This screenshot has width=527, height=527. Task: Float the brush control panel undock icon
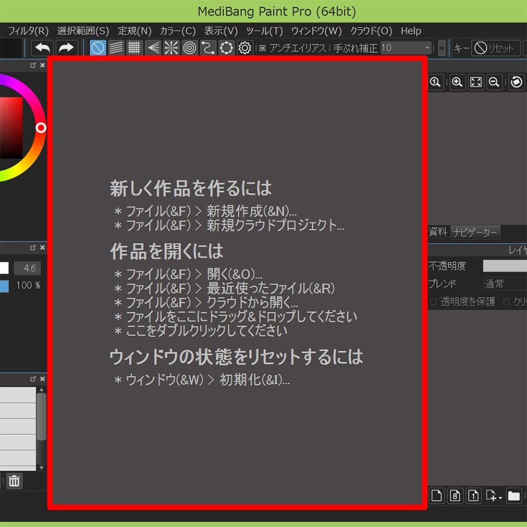(x=33, y=248)
